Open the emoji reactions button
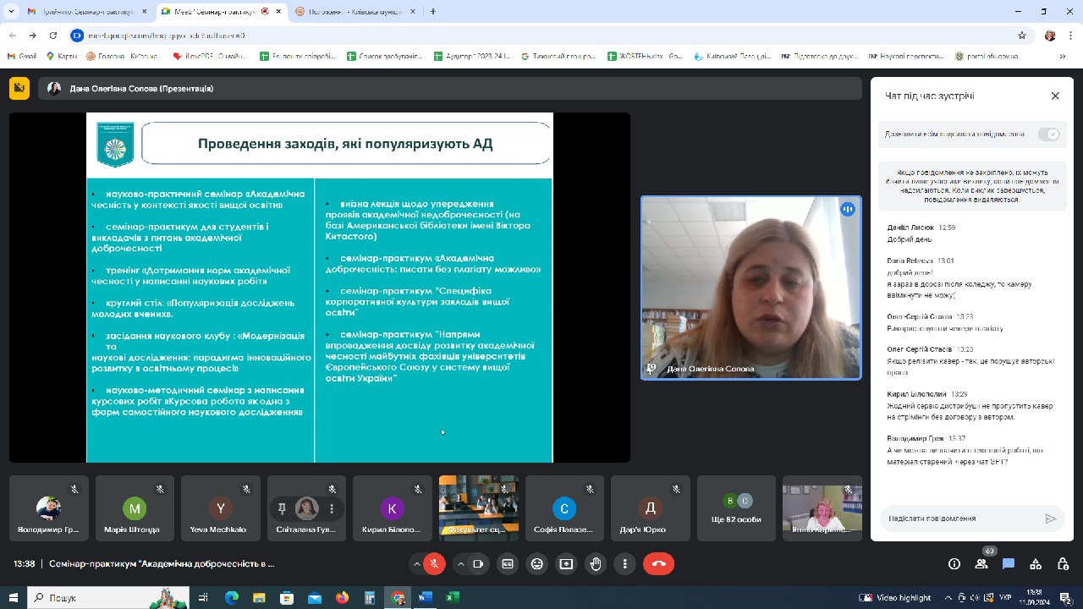The height and width of the screenshot is (609, 1083). (537, 564)
